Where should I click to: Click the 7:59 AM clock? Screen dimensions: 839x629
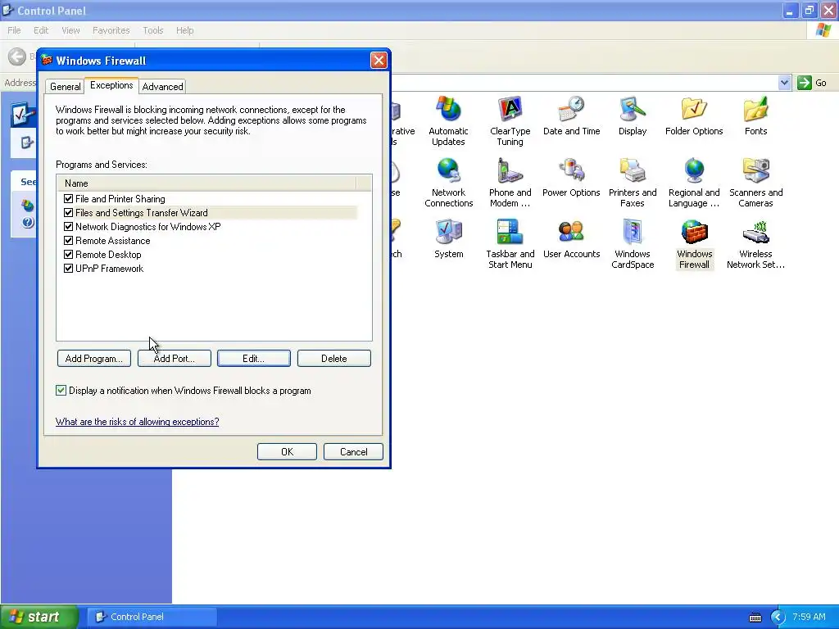click(809, 618)
